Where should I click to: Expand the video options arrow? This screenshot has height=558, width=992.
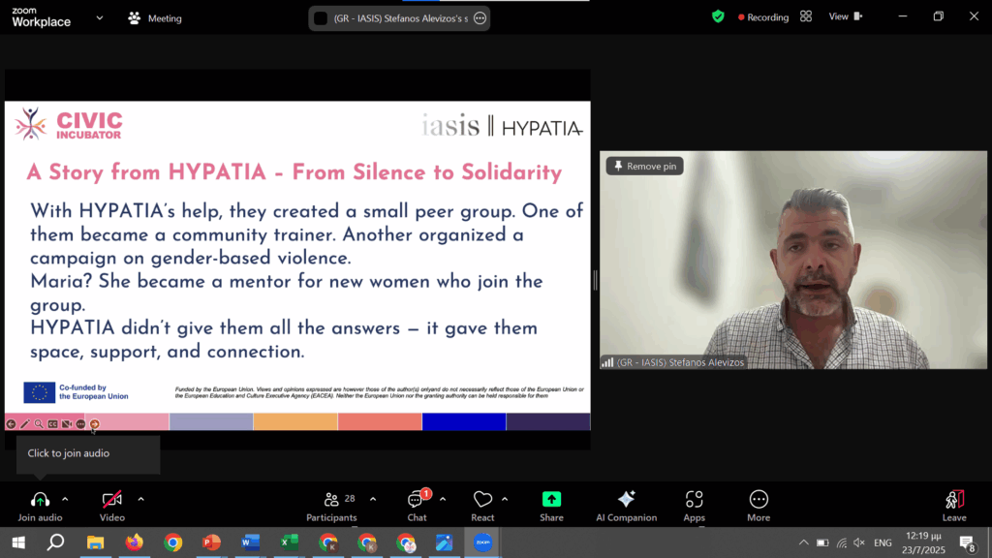point(140,500)
